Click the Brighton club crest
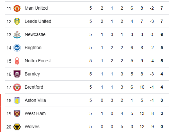Screen dimensions: 169x132 tap(17, 48)
